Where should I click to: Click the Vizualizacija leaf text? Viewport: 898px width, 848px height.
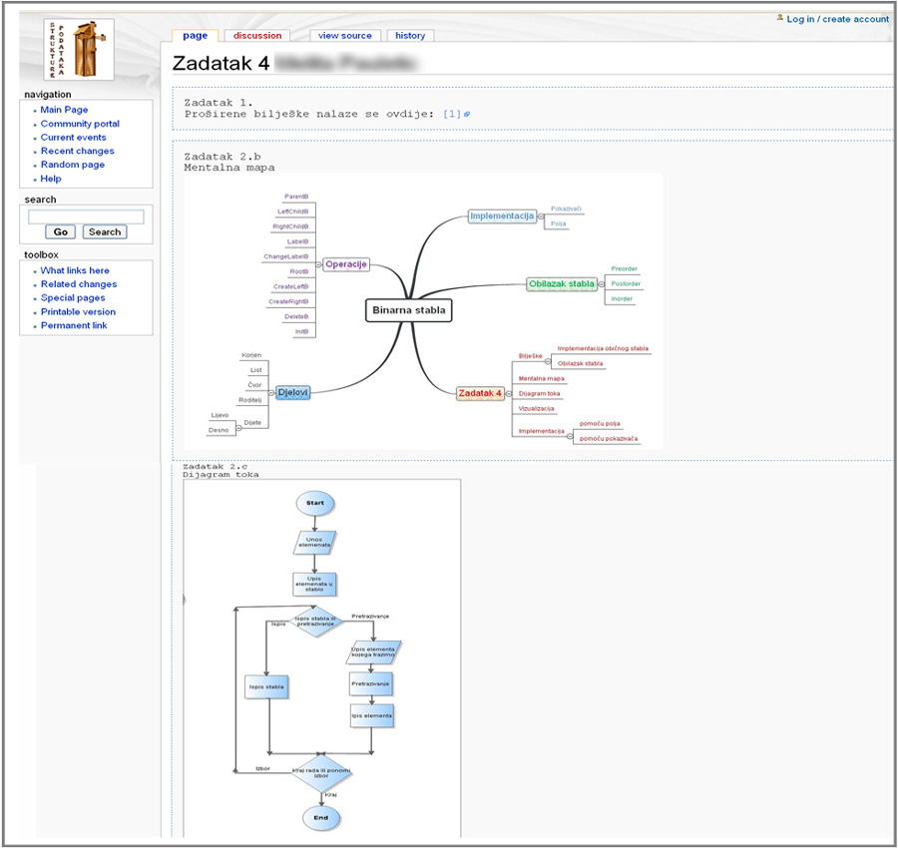pyautogui.click(x=536, y=409)
